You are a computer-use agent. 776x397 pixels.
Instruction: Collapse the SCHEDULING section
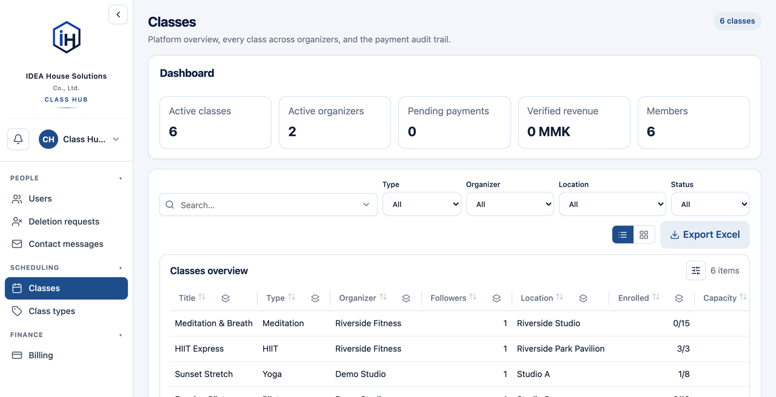click(66, 267)
